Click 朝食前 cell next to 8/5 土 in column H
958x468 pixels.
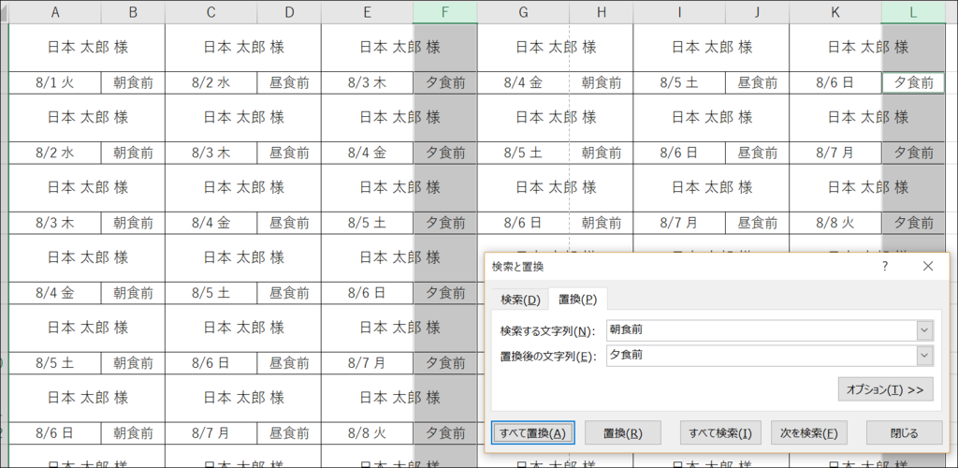pyautogui.click(x=602, y=153)
